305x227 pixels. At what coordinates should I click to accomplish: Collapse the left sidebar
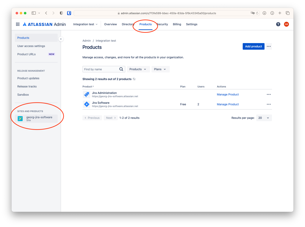pyautogui.click(x=61, y=39)
